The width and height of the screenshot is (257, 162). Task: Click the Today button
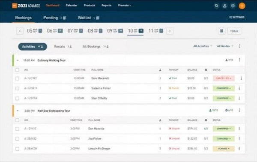click(x=234, y=31)
